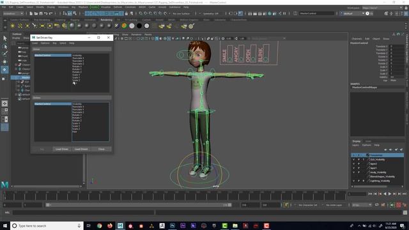Viewport: 409px width, 230px height.
Task: Click the playback range slider bar
Action: click(x=139, y=205)
